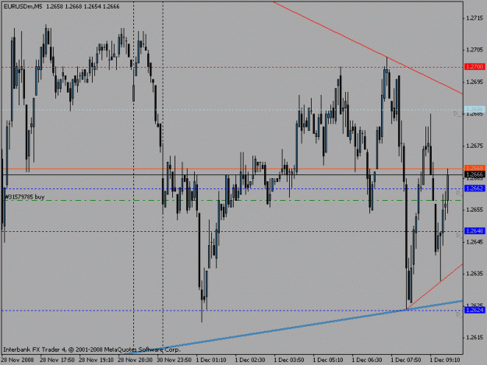Viewport: 487px width, 365px height.
Task: Click the blue 1.2662 price label
Action: point(475,188)
